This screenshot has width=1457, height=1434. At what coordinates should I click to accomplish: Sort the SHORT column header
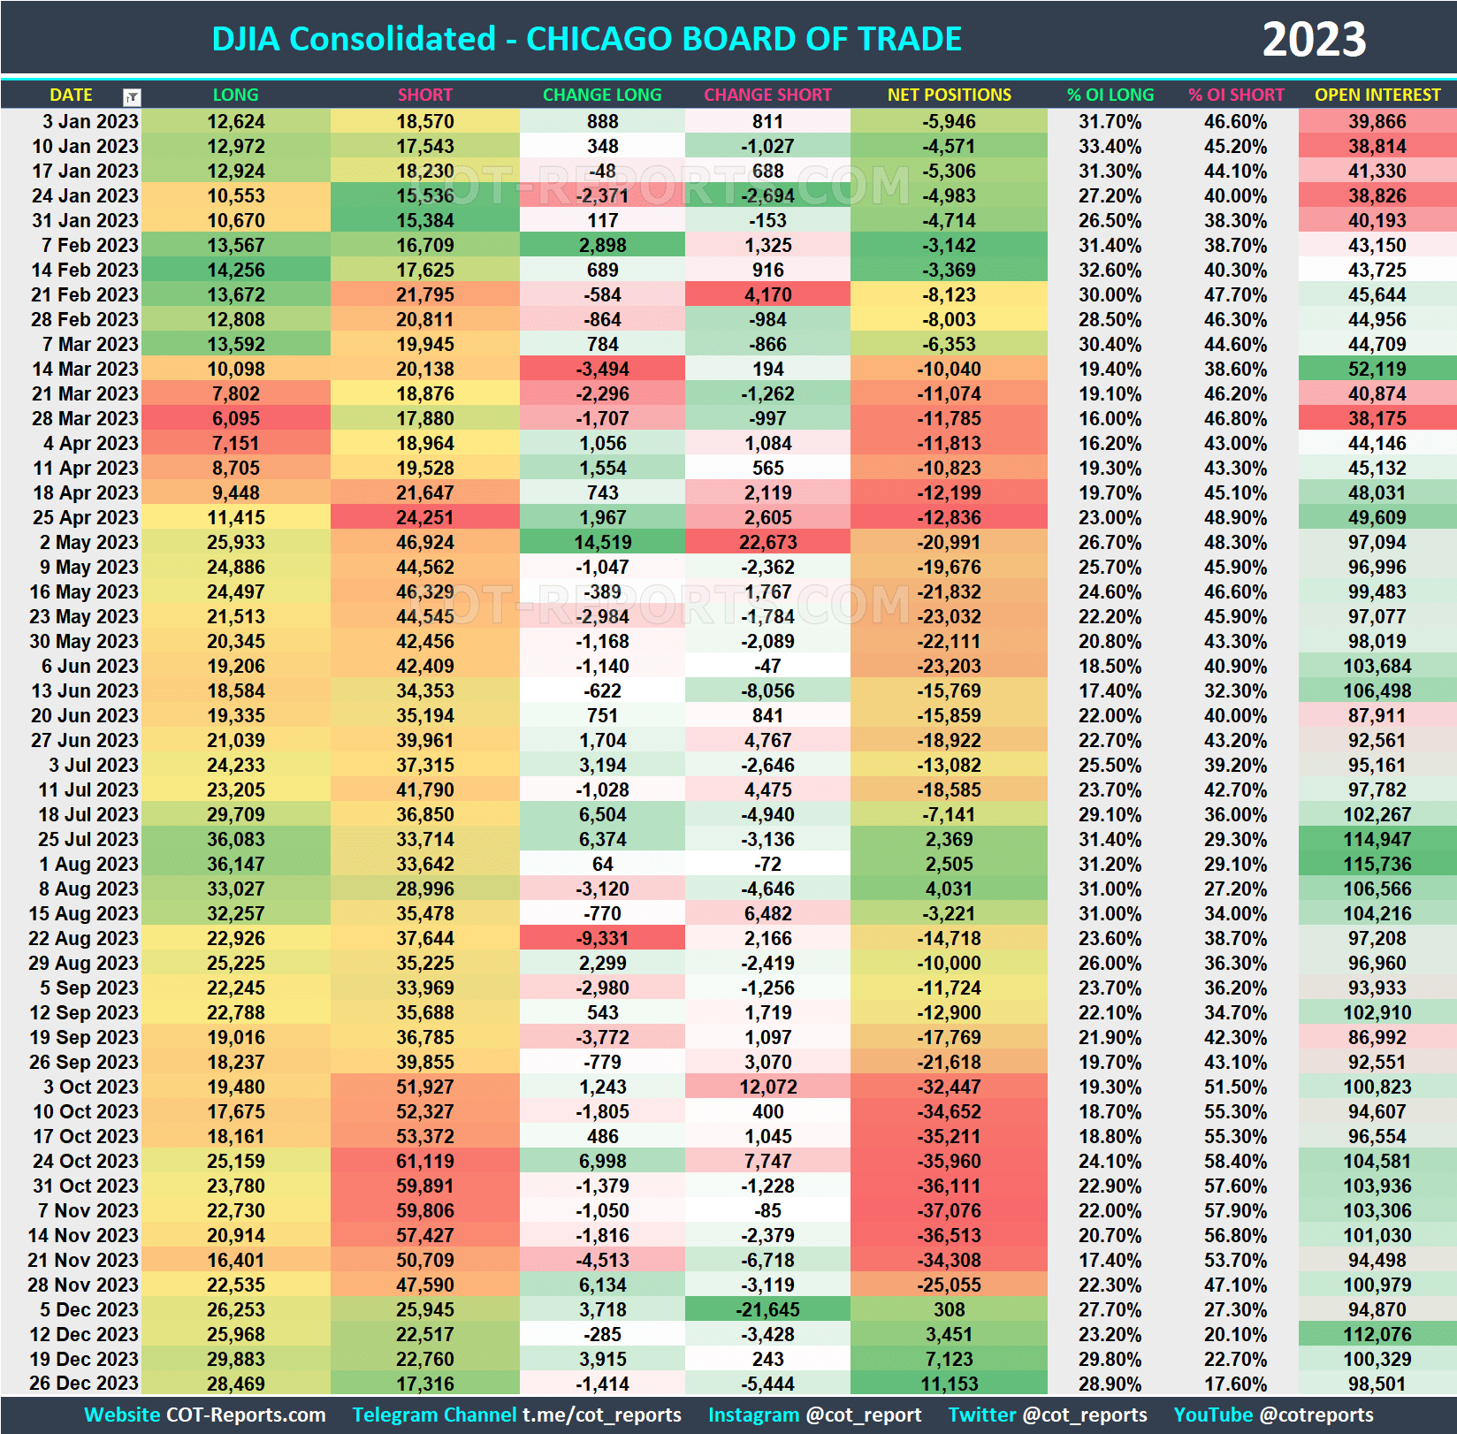424,95
